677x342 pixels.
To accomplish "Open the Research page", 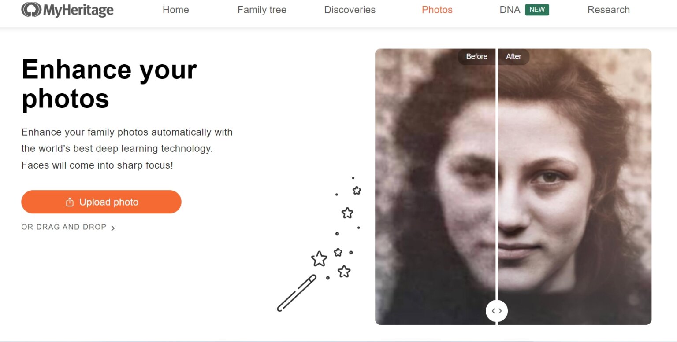I will (x=608, y=10).
